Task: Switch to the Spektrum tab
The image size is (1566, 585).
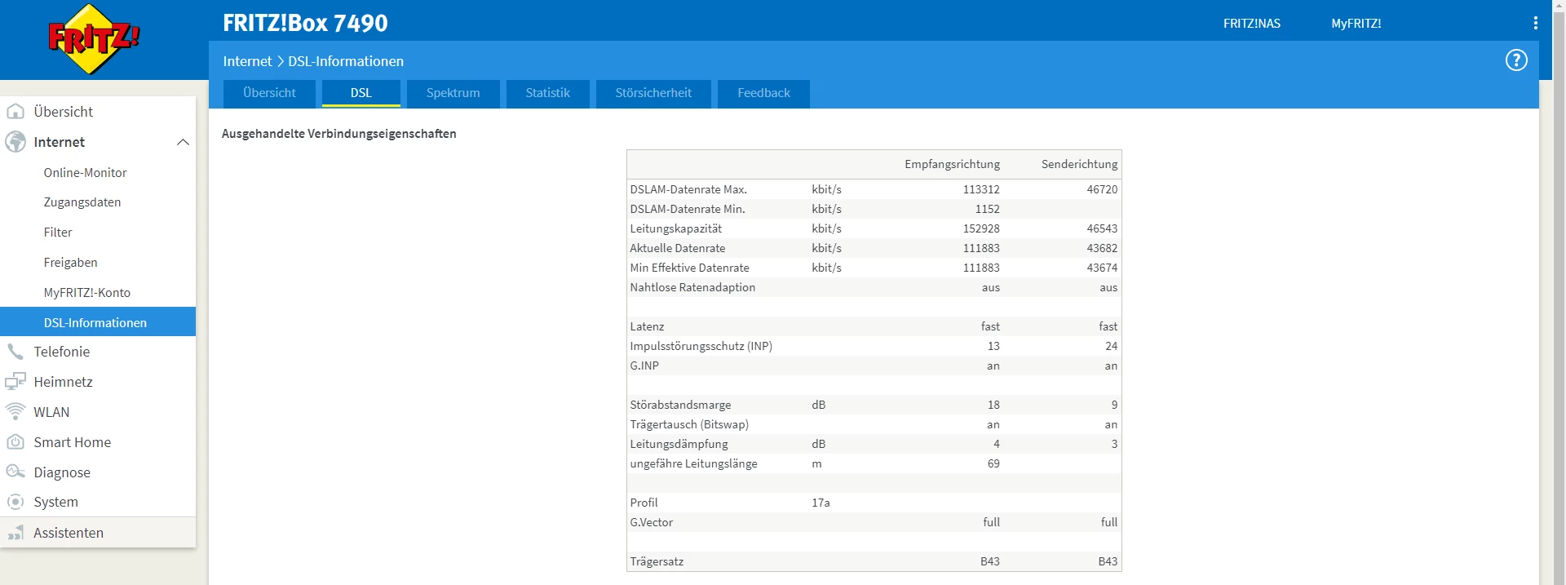Action: (x=453, y=93)
